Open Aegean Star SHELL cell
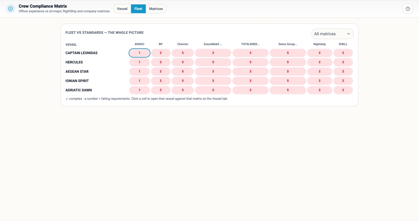Image resolution: width=419 pixels, height=221 pixels. 343,71
